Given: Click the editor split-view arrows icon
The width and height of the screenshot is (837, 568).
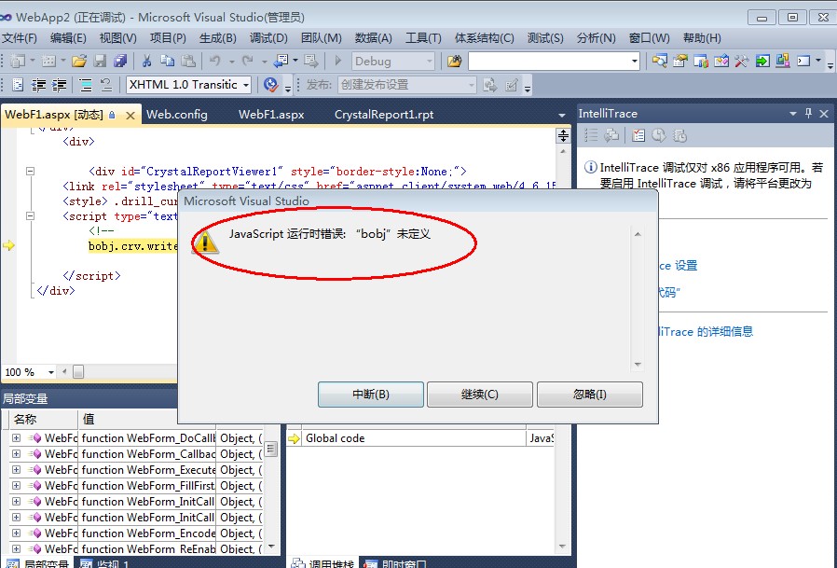Looking at the screenshot, I should click(x=563, y=136).
